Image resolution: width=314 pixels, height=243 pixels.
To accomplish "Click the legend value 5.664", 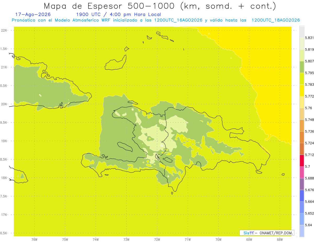I will (309, 202).
